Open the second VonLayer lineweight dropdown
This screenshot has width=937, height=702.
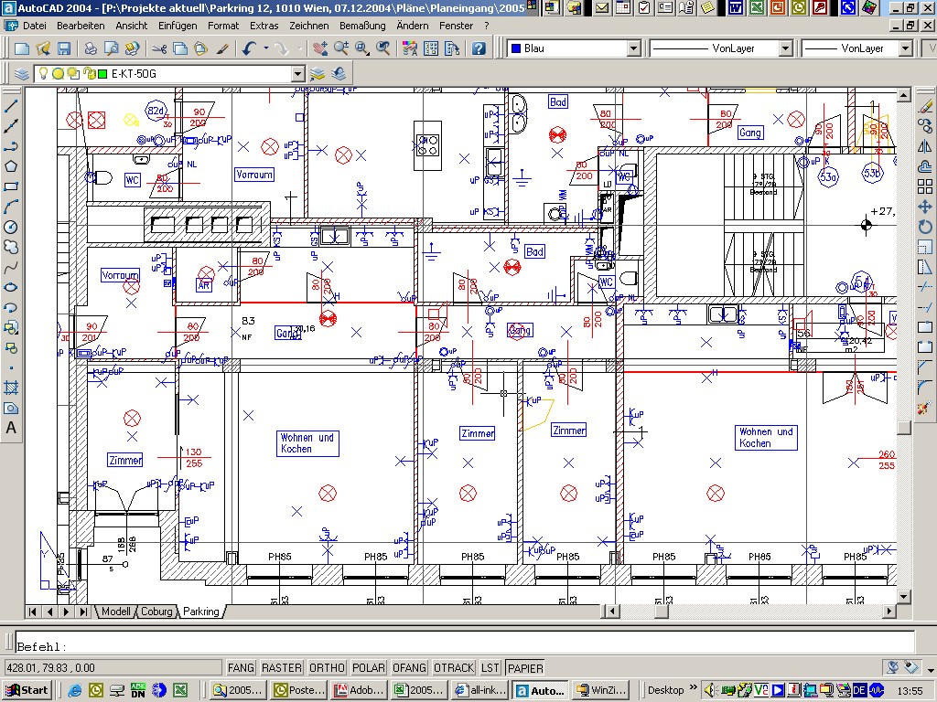pos(906,48)
